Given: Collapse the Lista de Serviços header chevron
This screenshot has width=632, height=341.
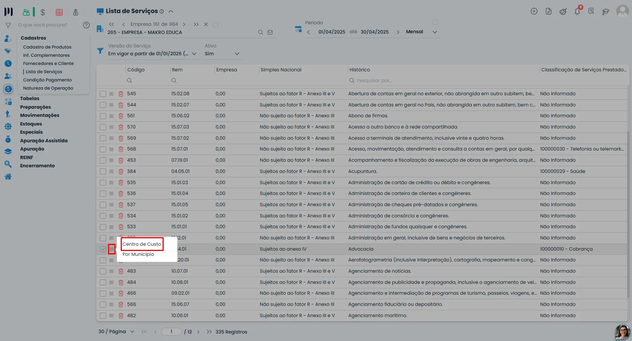Looking at the screenshot, I should pyautogui.click(x=171, y=11).
